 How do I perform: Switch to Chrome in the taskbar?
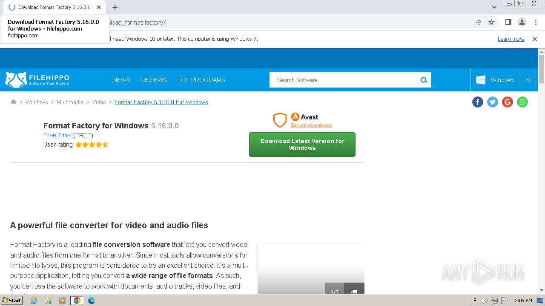click(77, 300)
